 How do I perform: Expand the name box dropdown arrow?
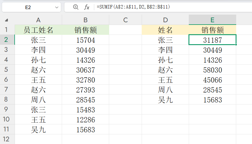coord(55,7)
